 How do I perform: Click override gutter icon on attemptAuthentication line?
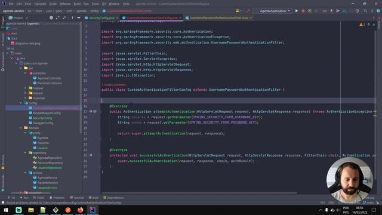tap(91, 112)
